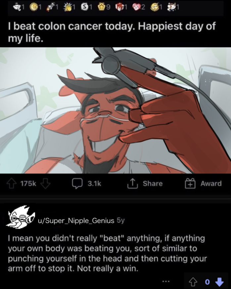Upvote Super_Nipple_Genius's comment

pos(193,282)
